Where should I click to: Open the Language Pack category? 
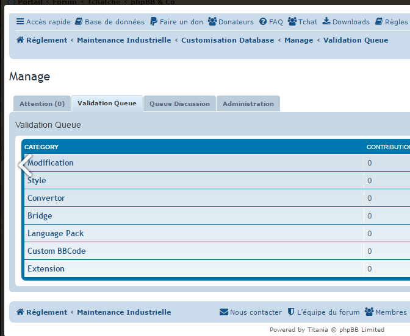pyautogui.click(x=56, y=234)
